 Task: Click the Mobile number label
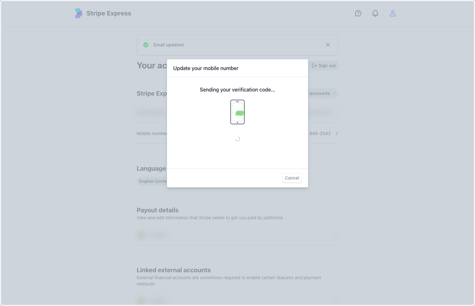point(152,134)
